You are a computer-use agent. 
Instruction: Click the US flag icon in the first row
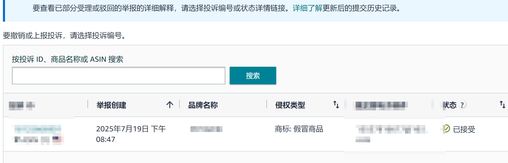coord(57,140)
